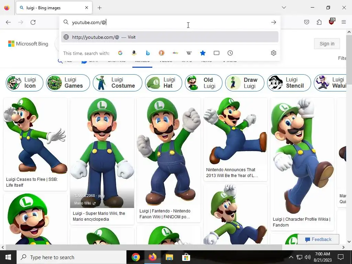Click 'Nintendo Announces That 2013' caption

point(232,173)
